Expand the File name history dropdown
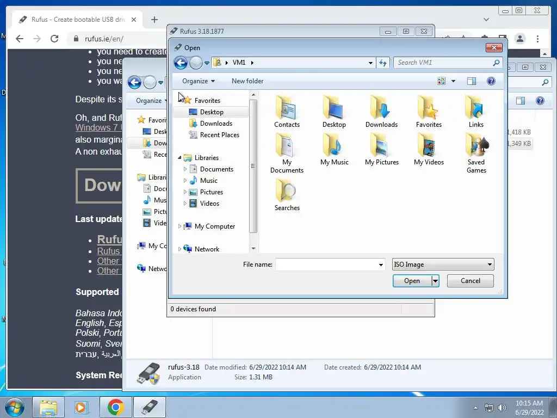 [381, 265]
